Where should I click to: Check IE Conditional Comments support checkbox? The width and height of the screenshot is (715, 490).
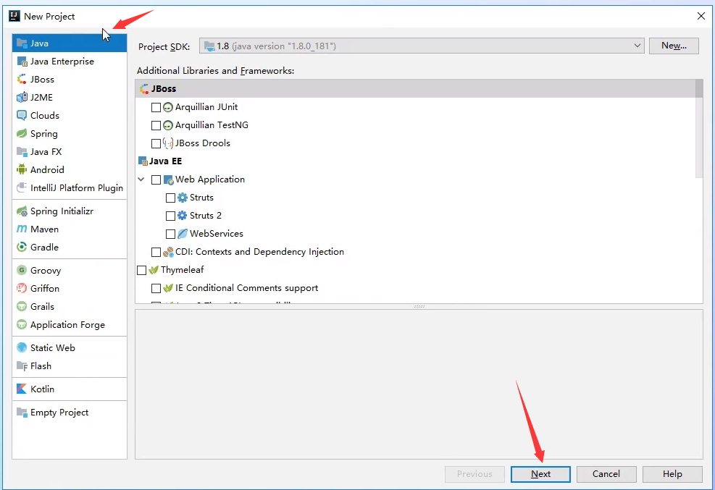coord(156,288)
